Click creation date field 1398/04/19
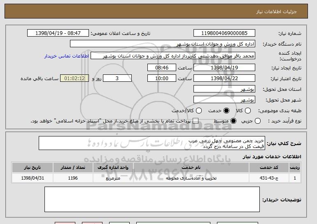This screenshot has width=317, height=224. tap(224, 67)
